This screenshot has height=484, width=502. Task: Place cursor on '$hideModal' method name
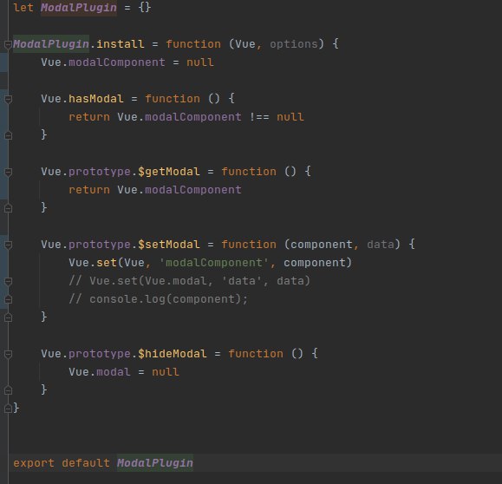(x=173, y=354)
